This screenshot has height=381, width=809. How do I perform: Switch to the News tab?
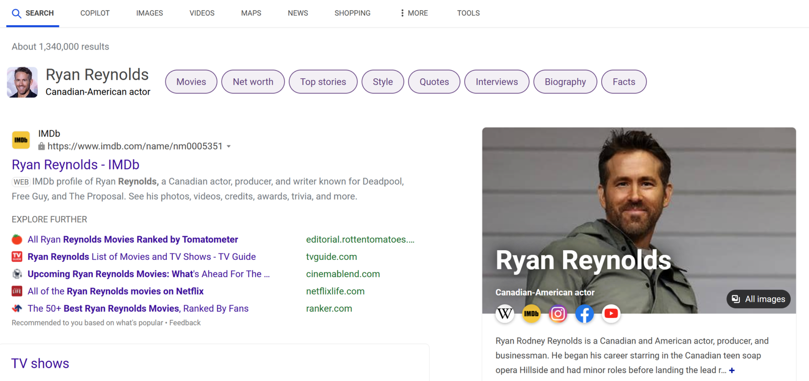pos(298,13)
